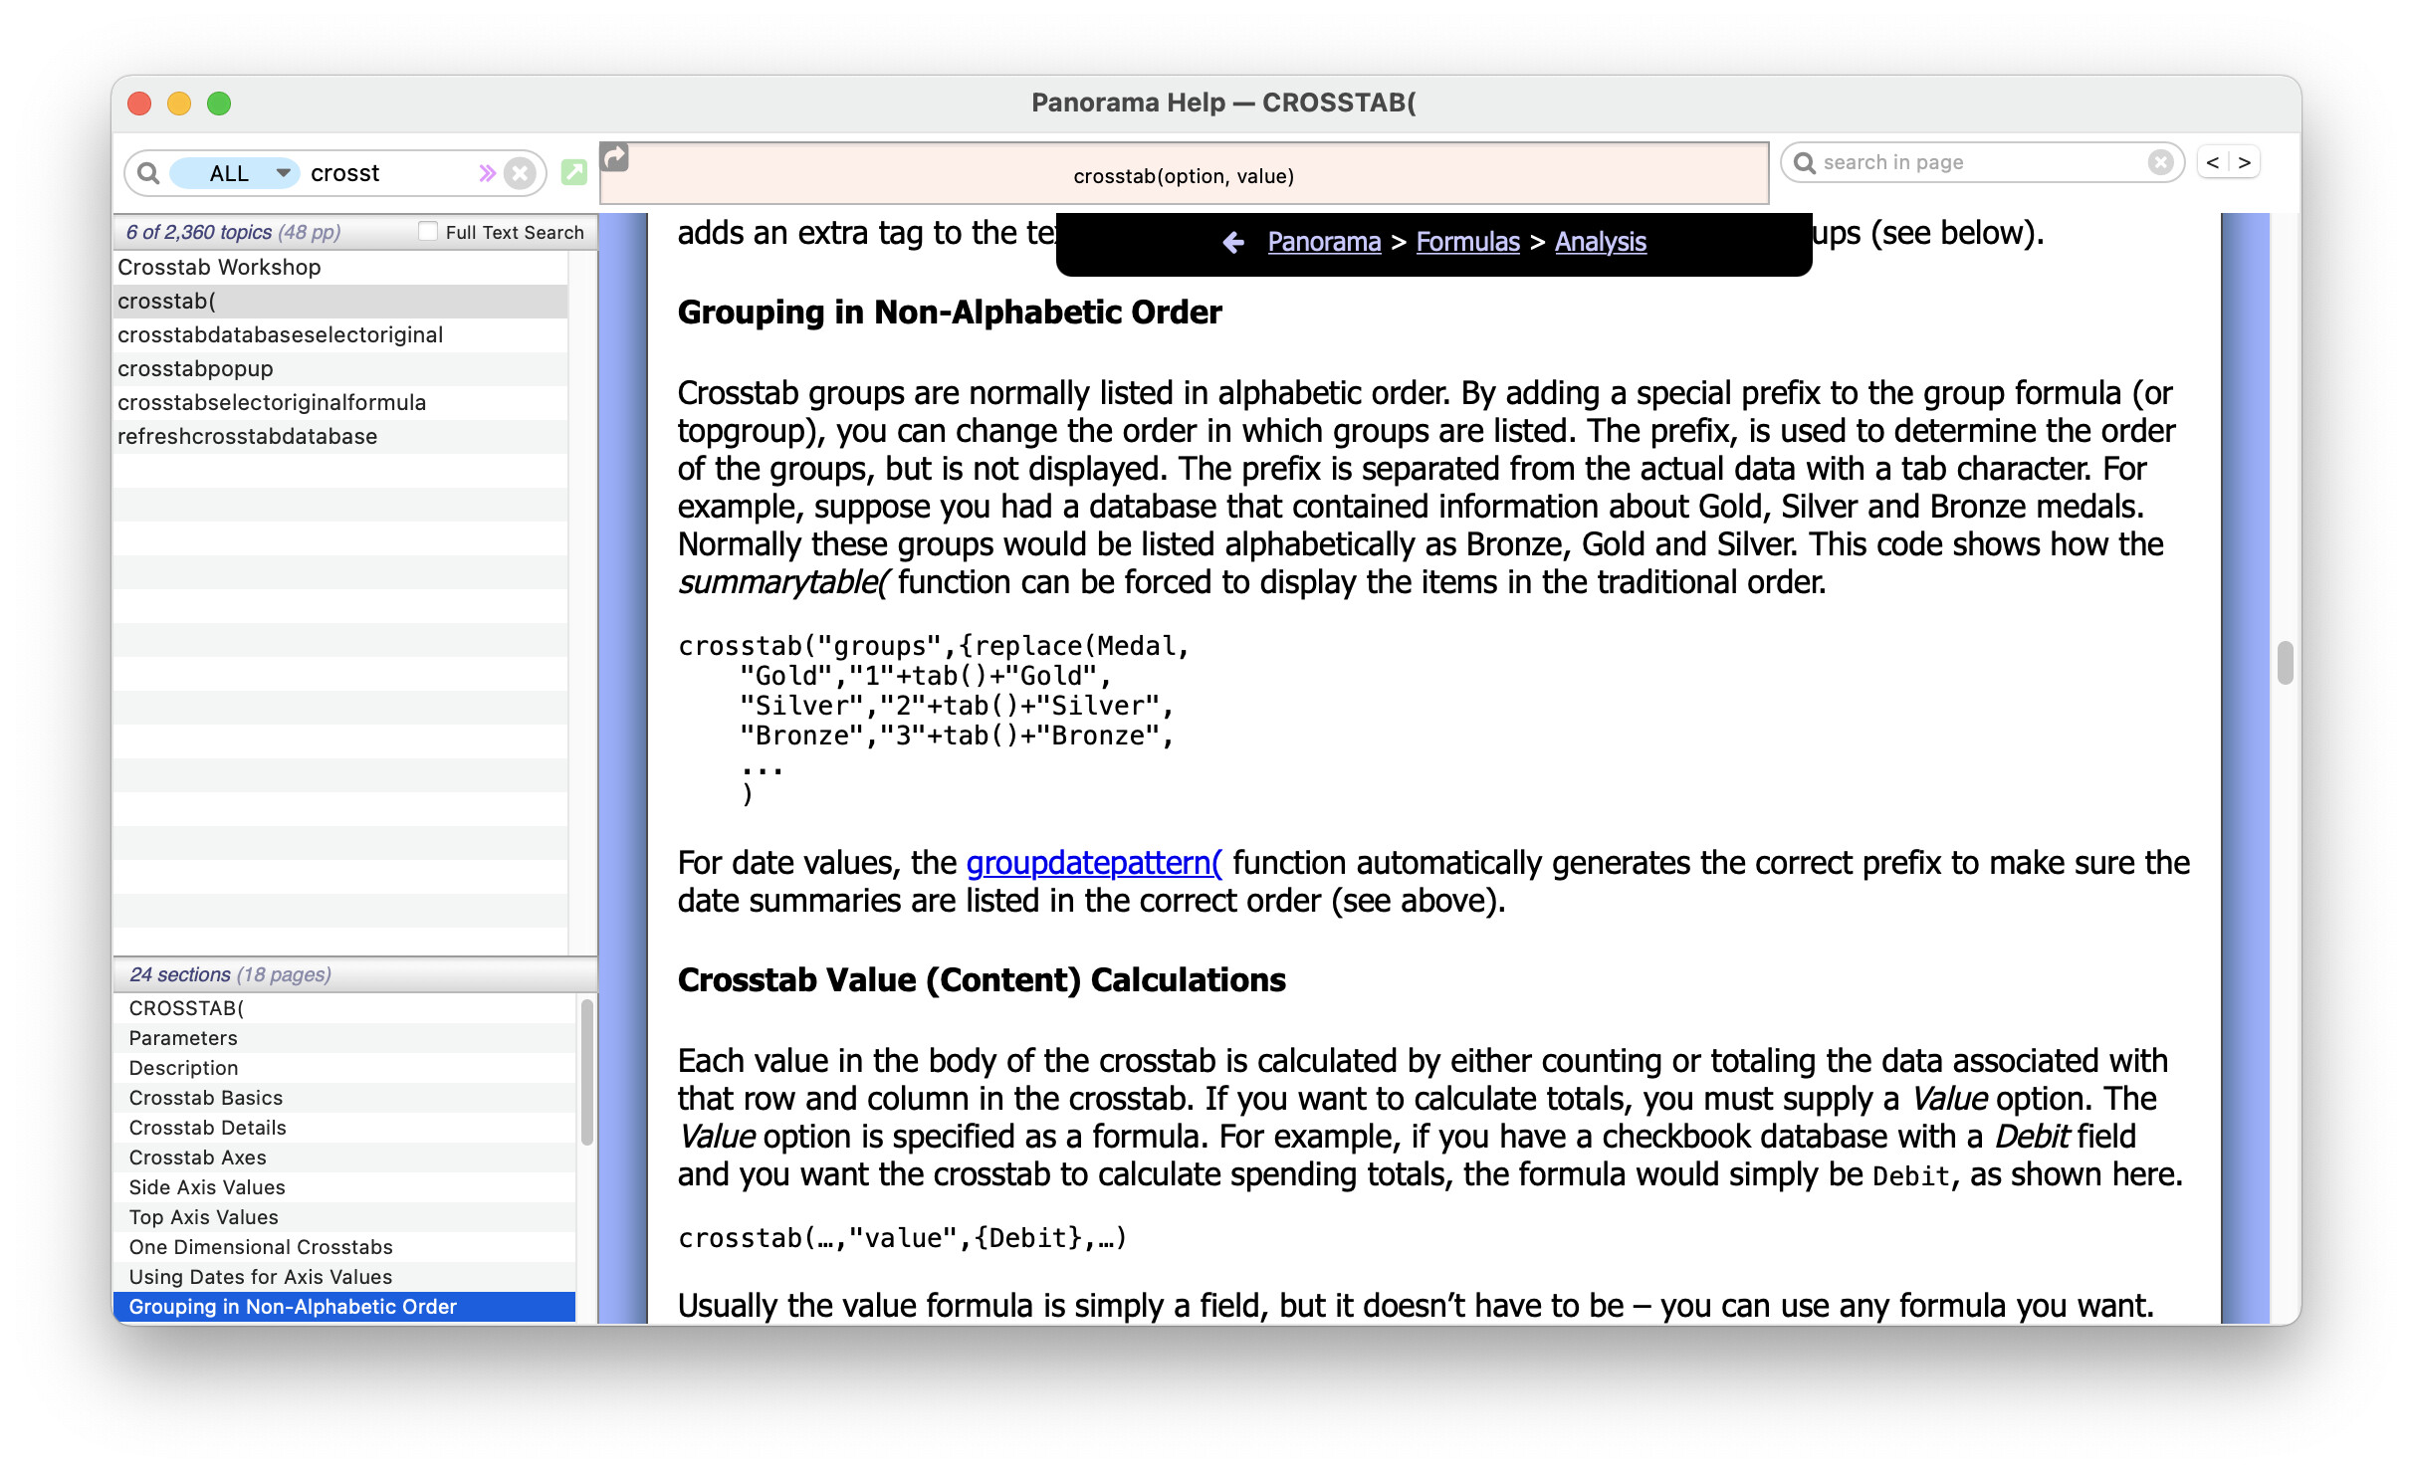Click the crosstab(option, value) syntax bar
Image resolution: width=2413 pixels, height=1473 pixels.
click(x=1184, y=175)
